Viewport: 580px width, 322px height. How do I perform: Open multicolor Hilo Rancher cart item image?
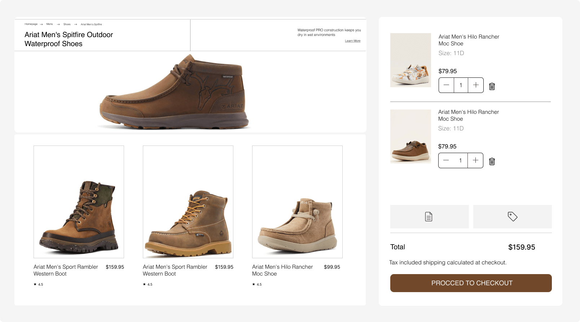410,60
